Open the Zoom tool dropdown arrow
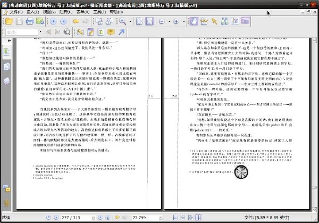 click(130, 21)
